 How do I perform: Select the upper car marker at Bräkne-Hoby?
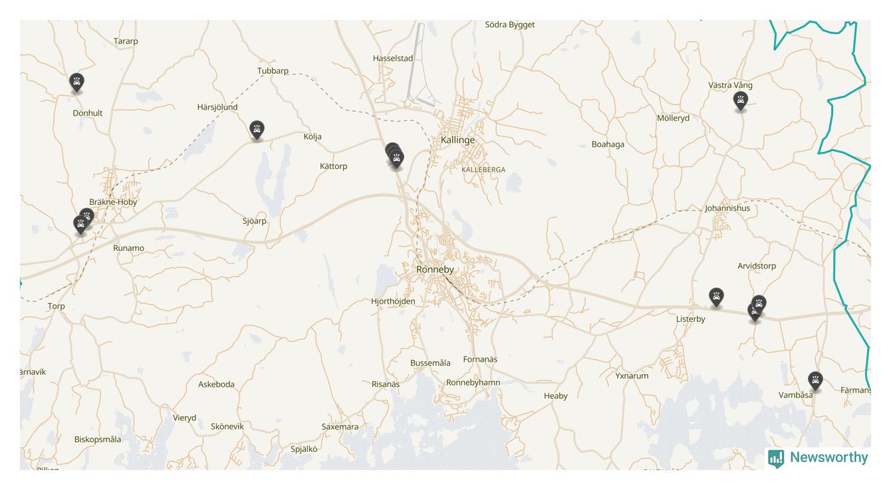87,215
